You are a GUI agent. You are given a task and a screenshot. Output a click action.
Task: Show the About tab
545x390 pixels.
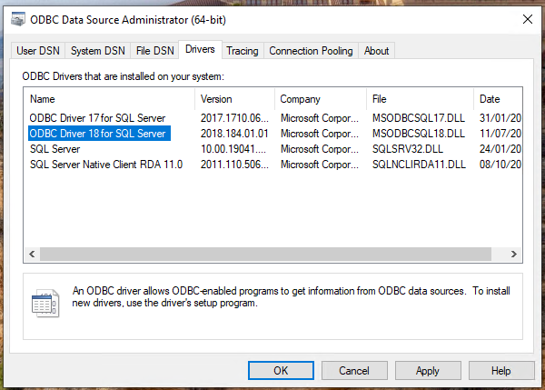[376, 51]
